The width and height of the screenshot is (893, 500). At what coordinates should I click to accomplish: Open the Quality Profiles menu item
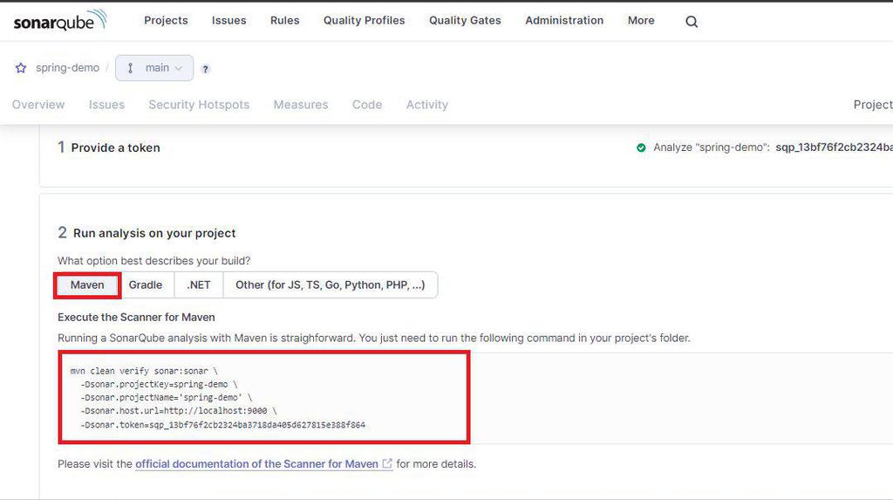(x=364, y=21)
